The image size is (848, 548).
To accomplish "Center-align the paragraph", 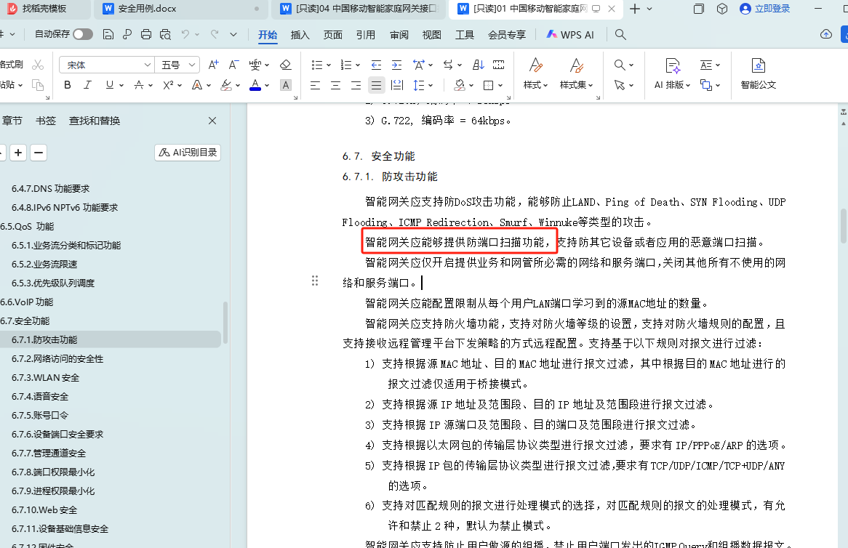I will pos(335,85).
